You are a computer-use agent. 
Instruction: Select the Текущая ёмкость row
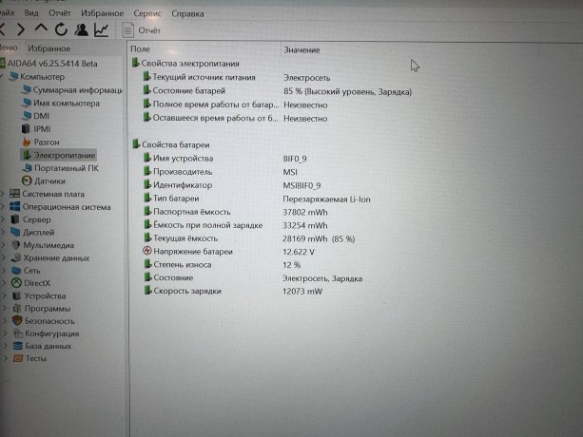249,238
